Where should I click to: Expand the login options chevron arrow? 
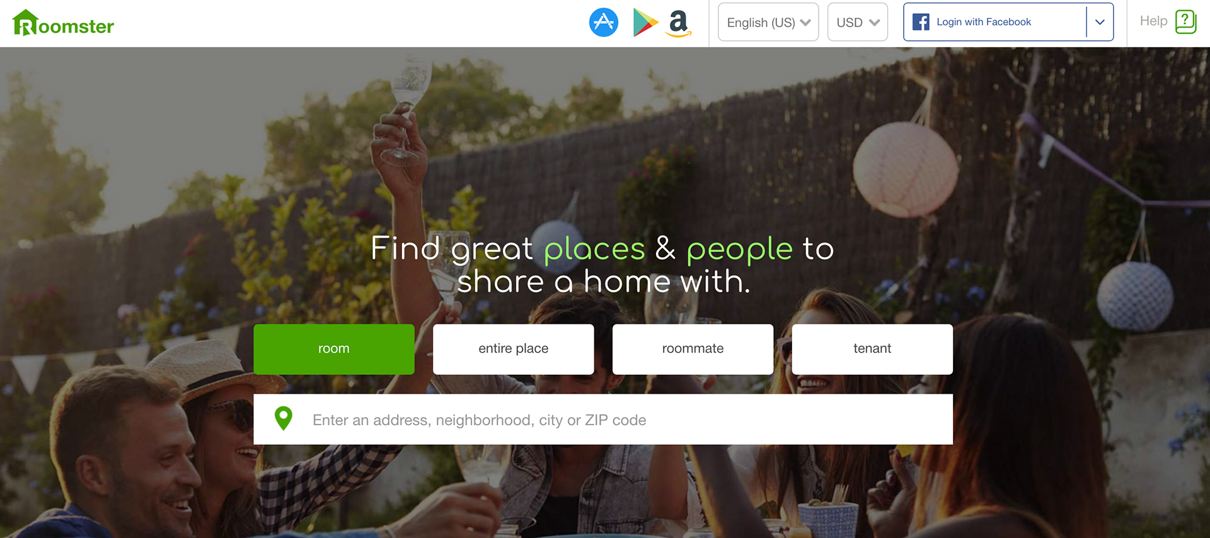click(1100, 22)
